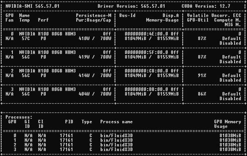Click the PID column header
Image resolution: width=247 pixels, height=156 pixels.
tap(69, 122)
